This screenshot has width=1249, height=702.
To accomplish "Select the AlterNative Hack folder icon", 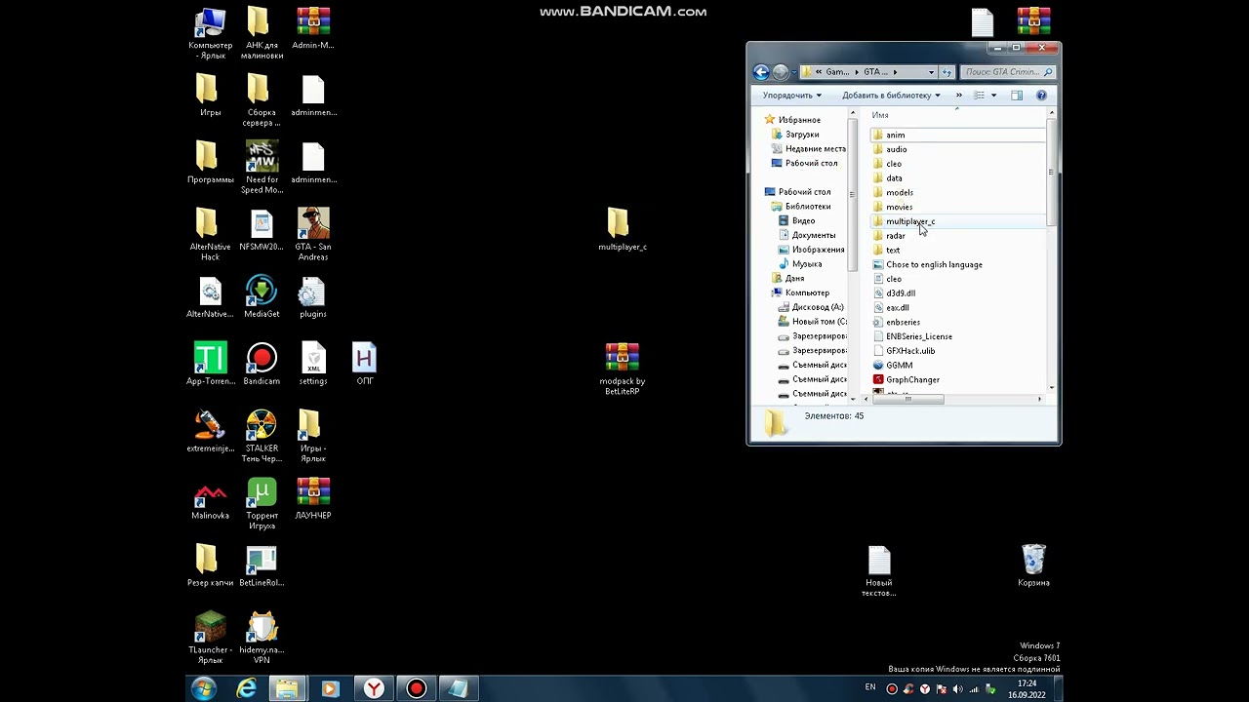I will (x=210, y=235).
